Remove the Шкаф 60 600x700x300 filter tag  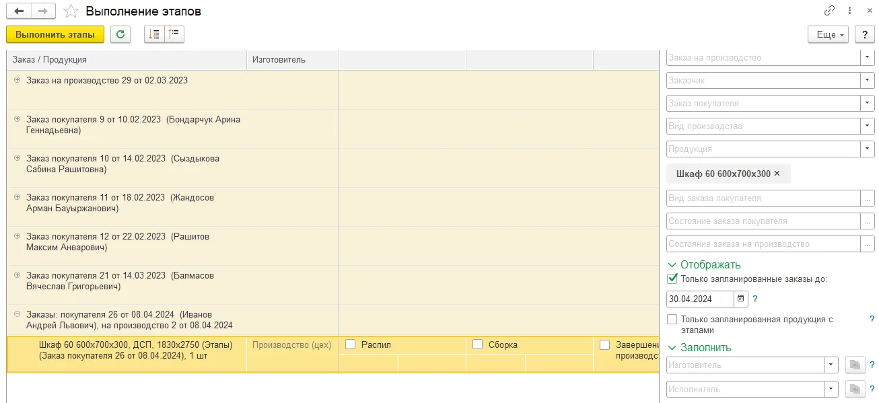click(x=777, y=174)
